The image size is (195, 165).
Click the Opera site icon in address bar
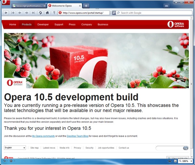point(60,13)
